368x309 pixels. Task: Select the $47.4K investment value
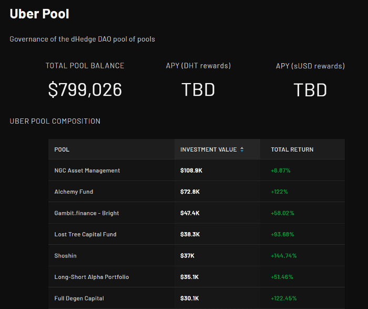[190, 213]
